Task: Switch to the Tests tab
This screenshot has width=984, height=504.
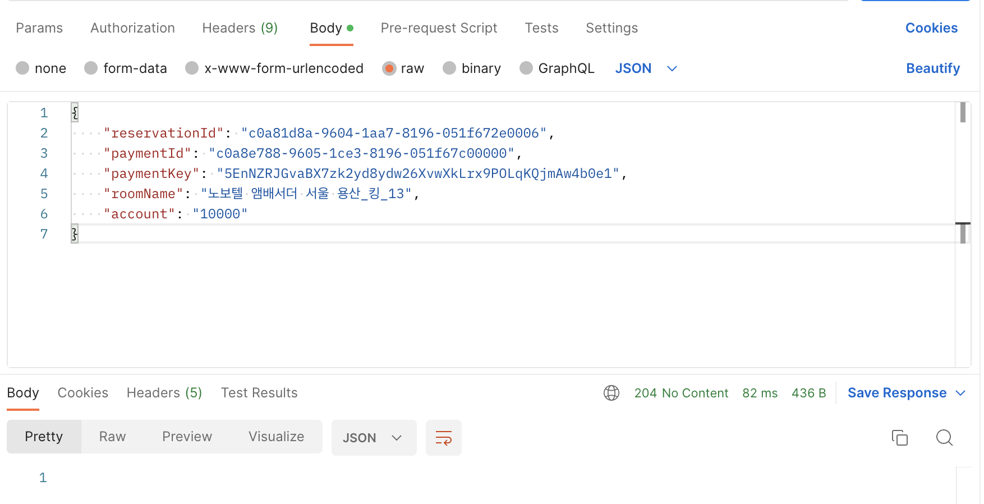Action: point(541,28)
